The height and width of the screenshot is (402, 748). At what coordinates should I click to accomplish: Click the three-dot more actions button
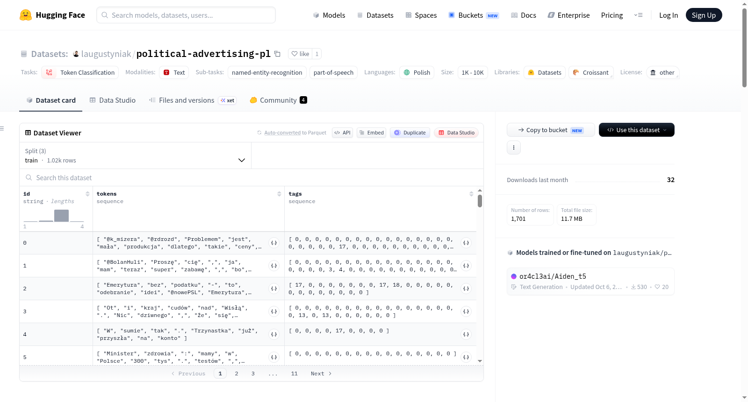tap(514, 148)
